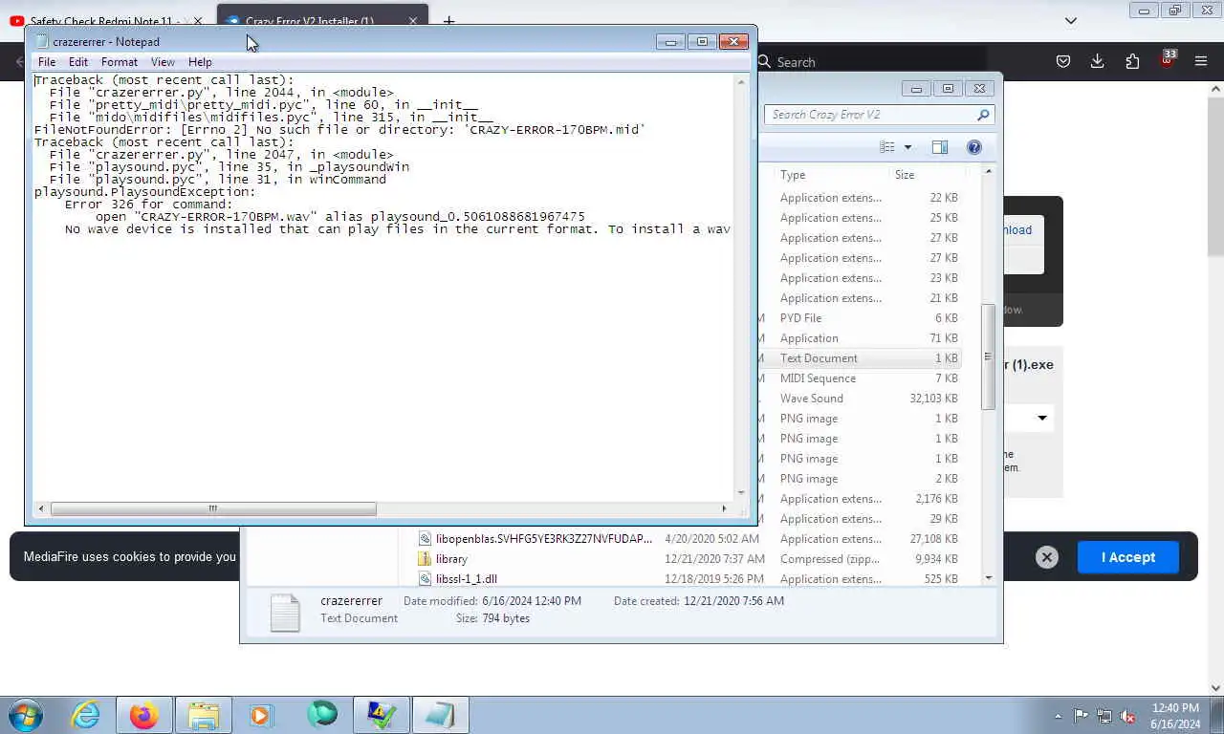Switch to Notepad taskbar button

point(440,715)
